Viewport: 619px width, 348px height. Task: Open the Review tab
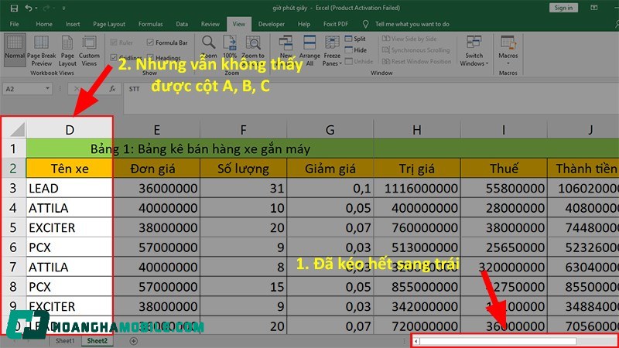pos(210,24)
